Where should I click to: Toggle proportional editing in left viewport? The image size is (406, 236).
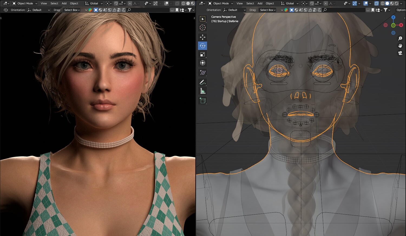130,4
